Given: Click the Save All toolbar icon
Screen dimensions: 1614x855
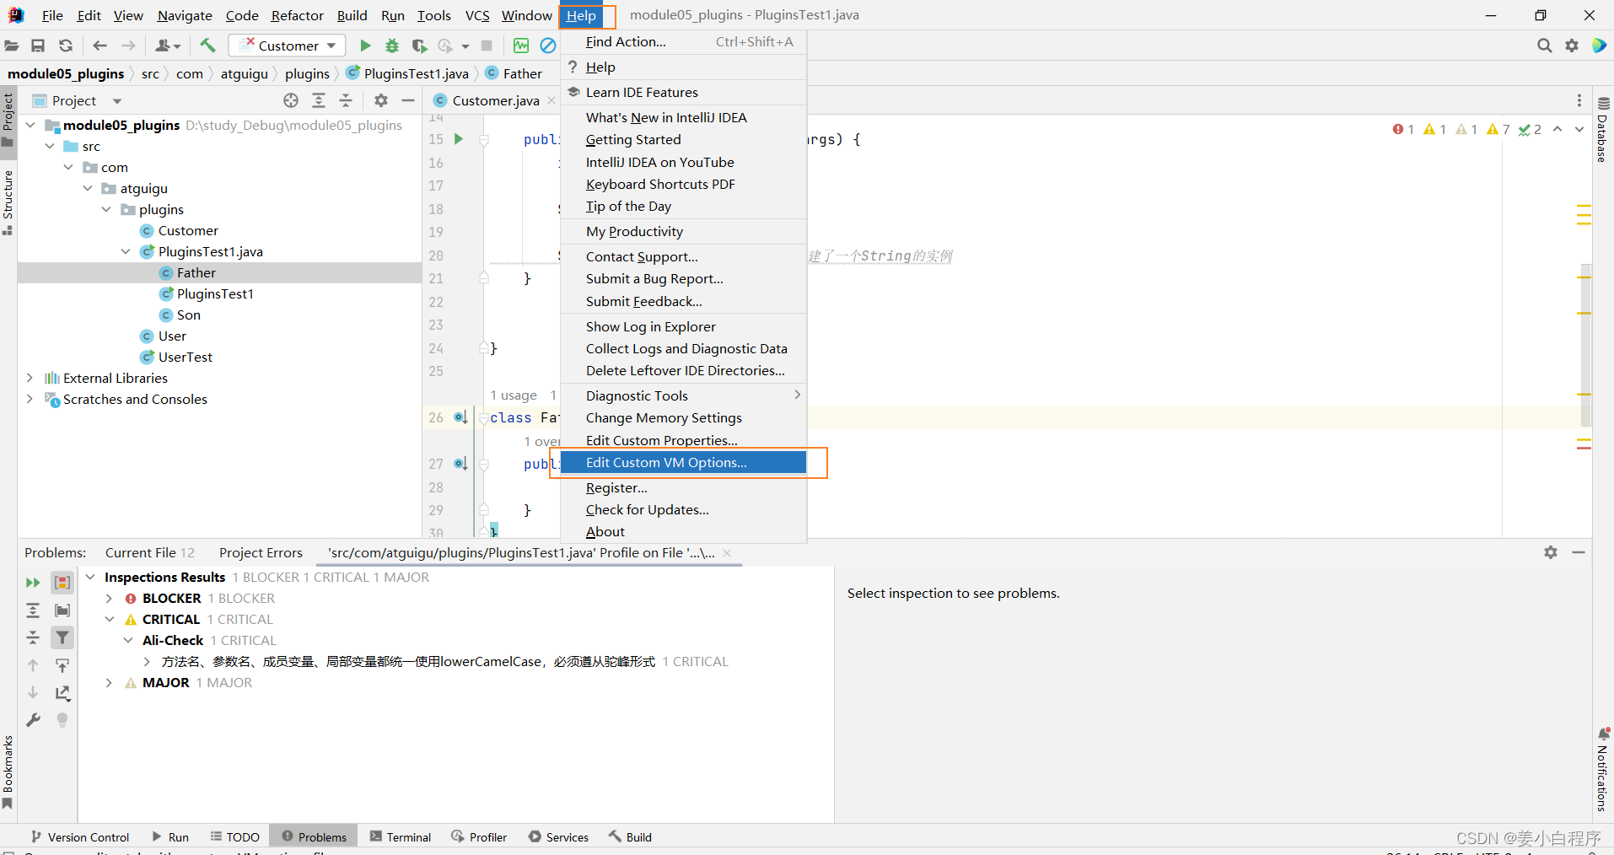Looking at the screenshot, I should click(x=38, y=46).
